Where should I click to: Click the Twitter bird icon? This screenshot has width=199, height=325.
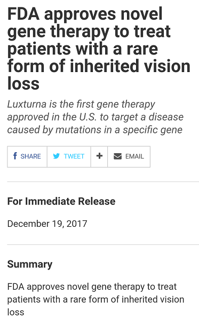56,156
